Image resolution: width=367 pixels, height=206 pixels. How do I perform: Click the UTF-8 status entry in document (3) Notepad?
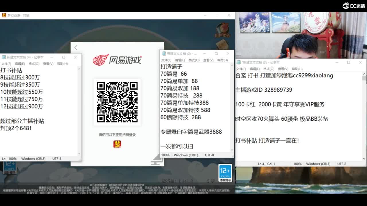click(x=342, y=164)
